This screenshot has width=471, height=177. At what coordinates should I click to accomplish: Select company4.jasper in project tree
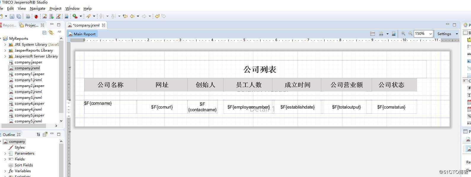point(29,104)
